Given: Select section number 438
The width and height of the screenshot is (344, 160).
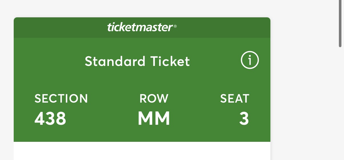Looking at the screenshot, I should click(50, 119).
